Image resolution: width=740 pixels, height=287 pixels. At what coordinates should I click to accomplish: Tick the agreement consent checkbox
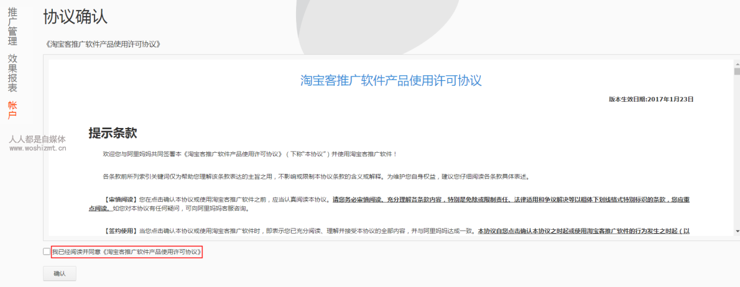pyautogui.click(x=46, y=252)
